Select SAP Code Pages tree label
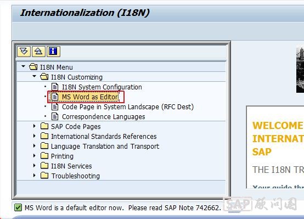304x219 pixels. 76,127
